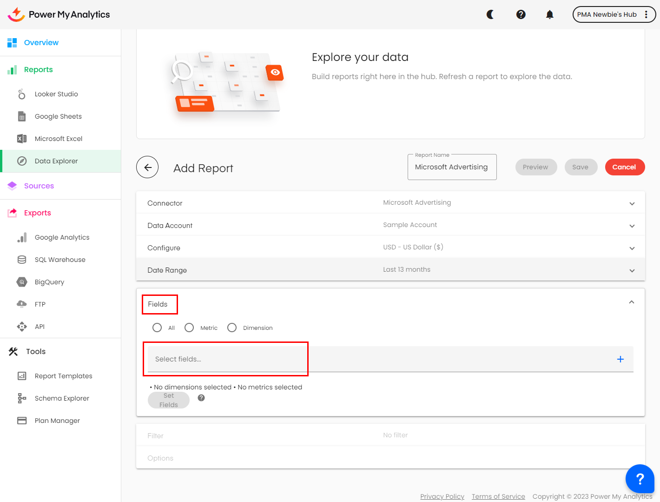Expand the Data Account dropdown
The width and height of the screenshot is (660, 502).
(x=632, y=226)
